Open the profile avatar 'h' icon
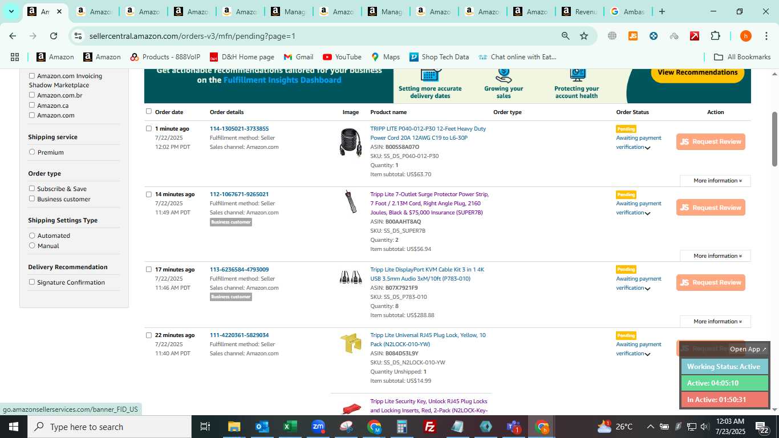The image size is (779, 438). point(745,36)
